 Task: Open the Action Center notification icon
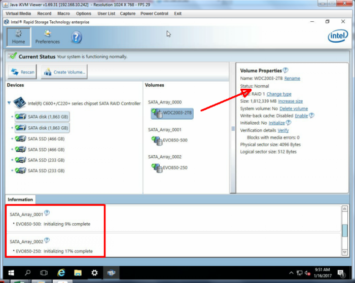(x=341, y=273)
